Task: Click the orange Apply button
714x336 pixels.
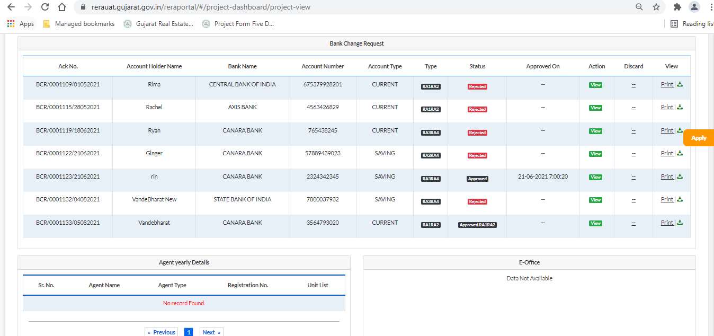Action: tap(699, 138)
